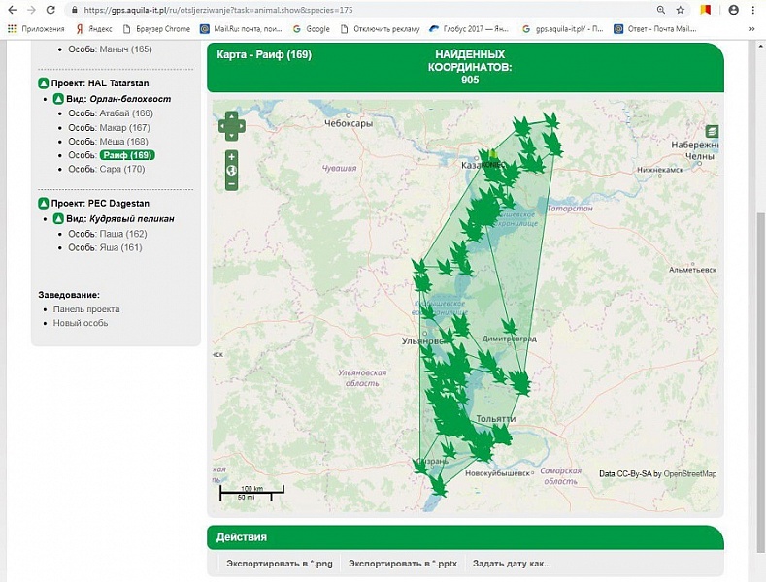Image resolution: width=766 pixels, height=582 pixels.
Task: Collapse the Кудрявый пеликан species icon
Action: pos(58,219)
